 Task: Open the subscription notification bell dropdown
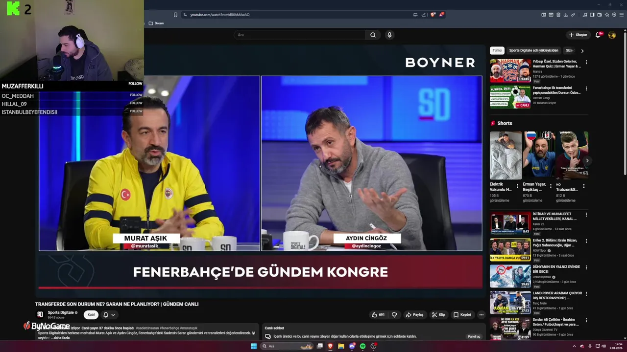pos(109,315)
